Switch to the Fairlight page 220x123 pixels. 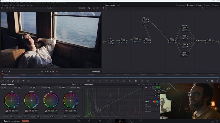coord(131,121)
